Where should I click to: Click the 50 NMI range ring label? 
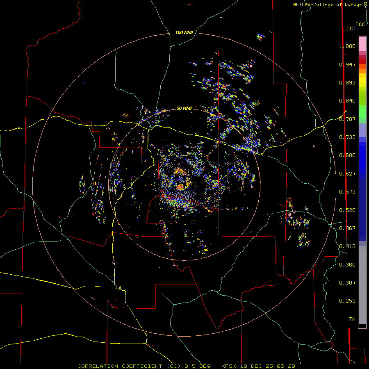(184, 108)
